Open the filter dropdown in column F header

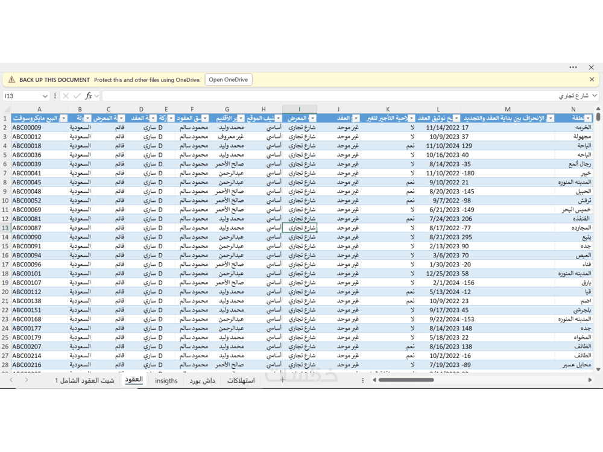click(x=206, y=118)
